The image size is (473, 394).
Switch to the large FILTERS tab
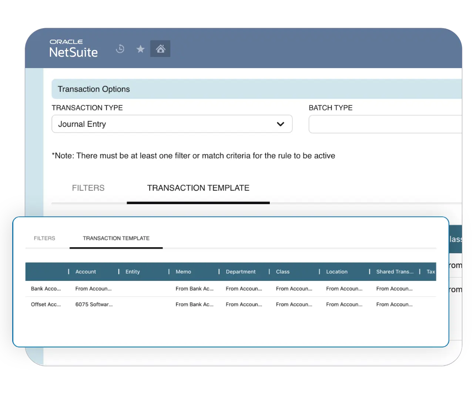point(88,188)
